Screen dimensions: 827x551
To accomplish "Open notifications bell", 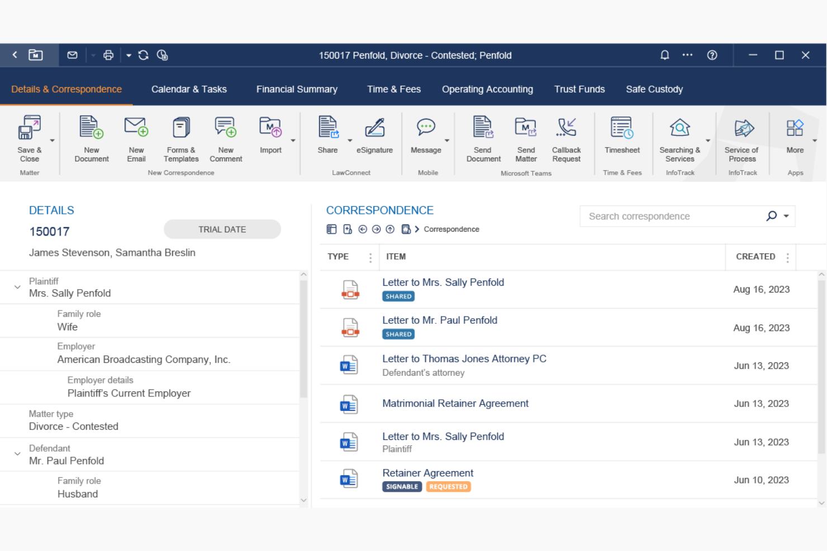I will (x=664, y=55).
